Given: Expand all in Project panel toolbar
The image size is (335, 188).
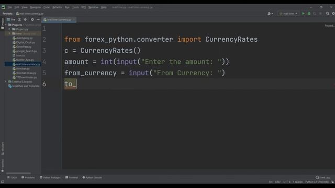Looking at the screenshot, I should 19,19.
